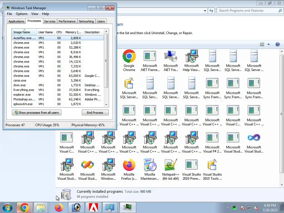Screen dimensions: 284x213
Task: Open Firefox from the taskbar
Action: [59, 207]
